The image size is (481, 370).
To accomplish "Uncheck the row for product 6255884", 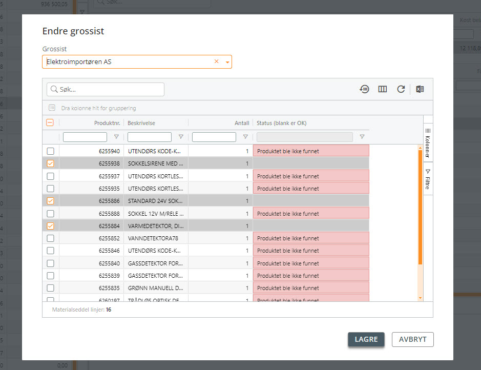I will click(x=50, y=226).
